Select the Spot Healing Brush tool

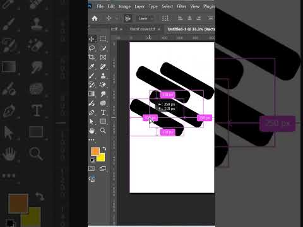click(103, 66)
